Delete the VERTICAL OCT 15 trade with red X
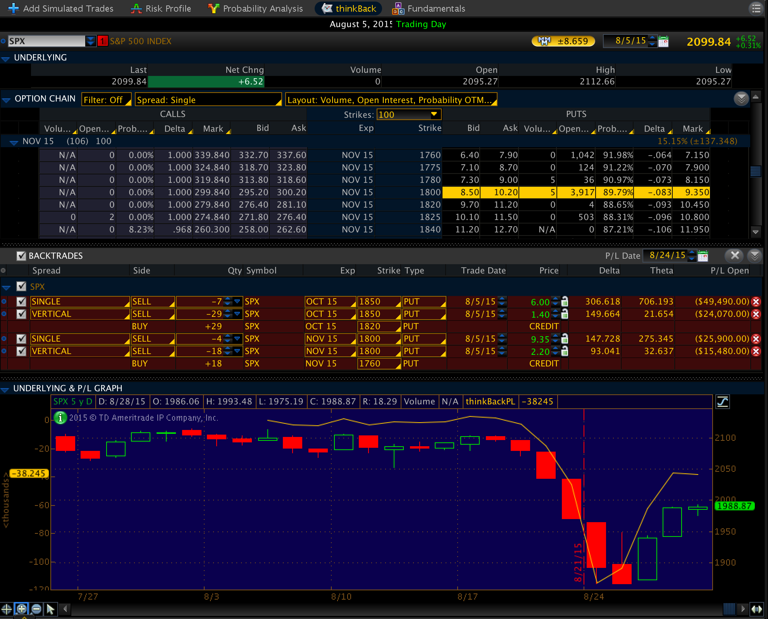The image size is (768, 619). point(756,314)
